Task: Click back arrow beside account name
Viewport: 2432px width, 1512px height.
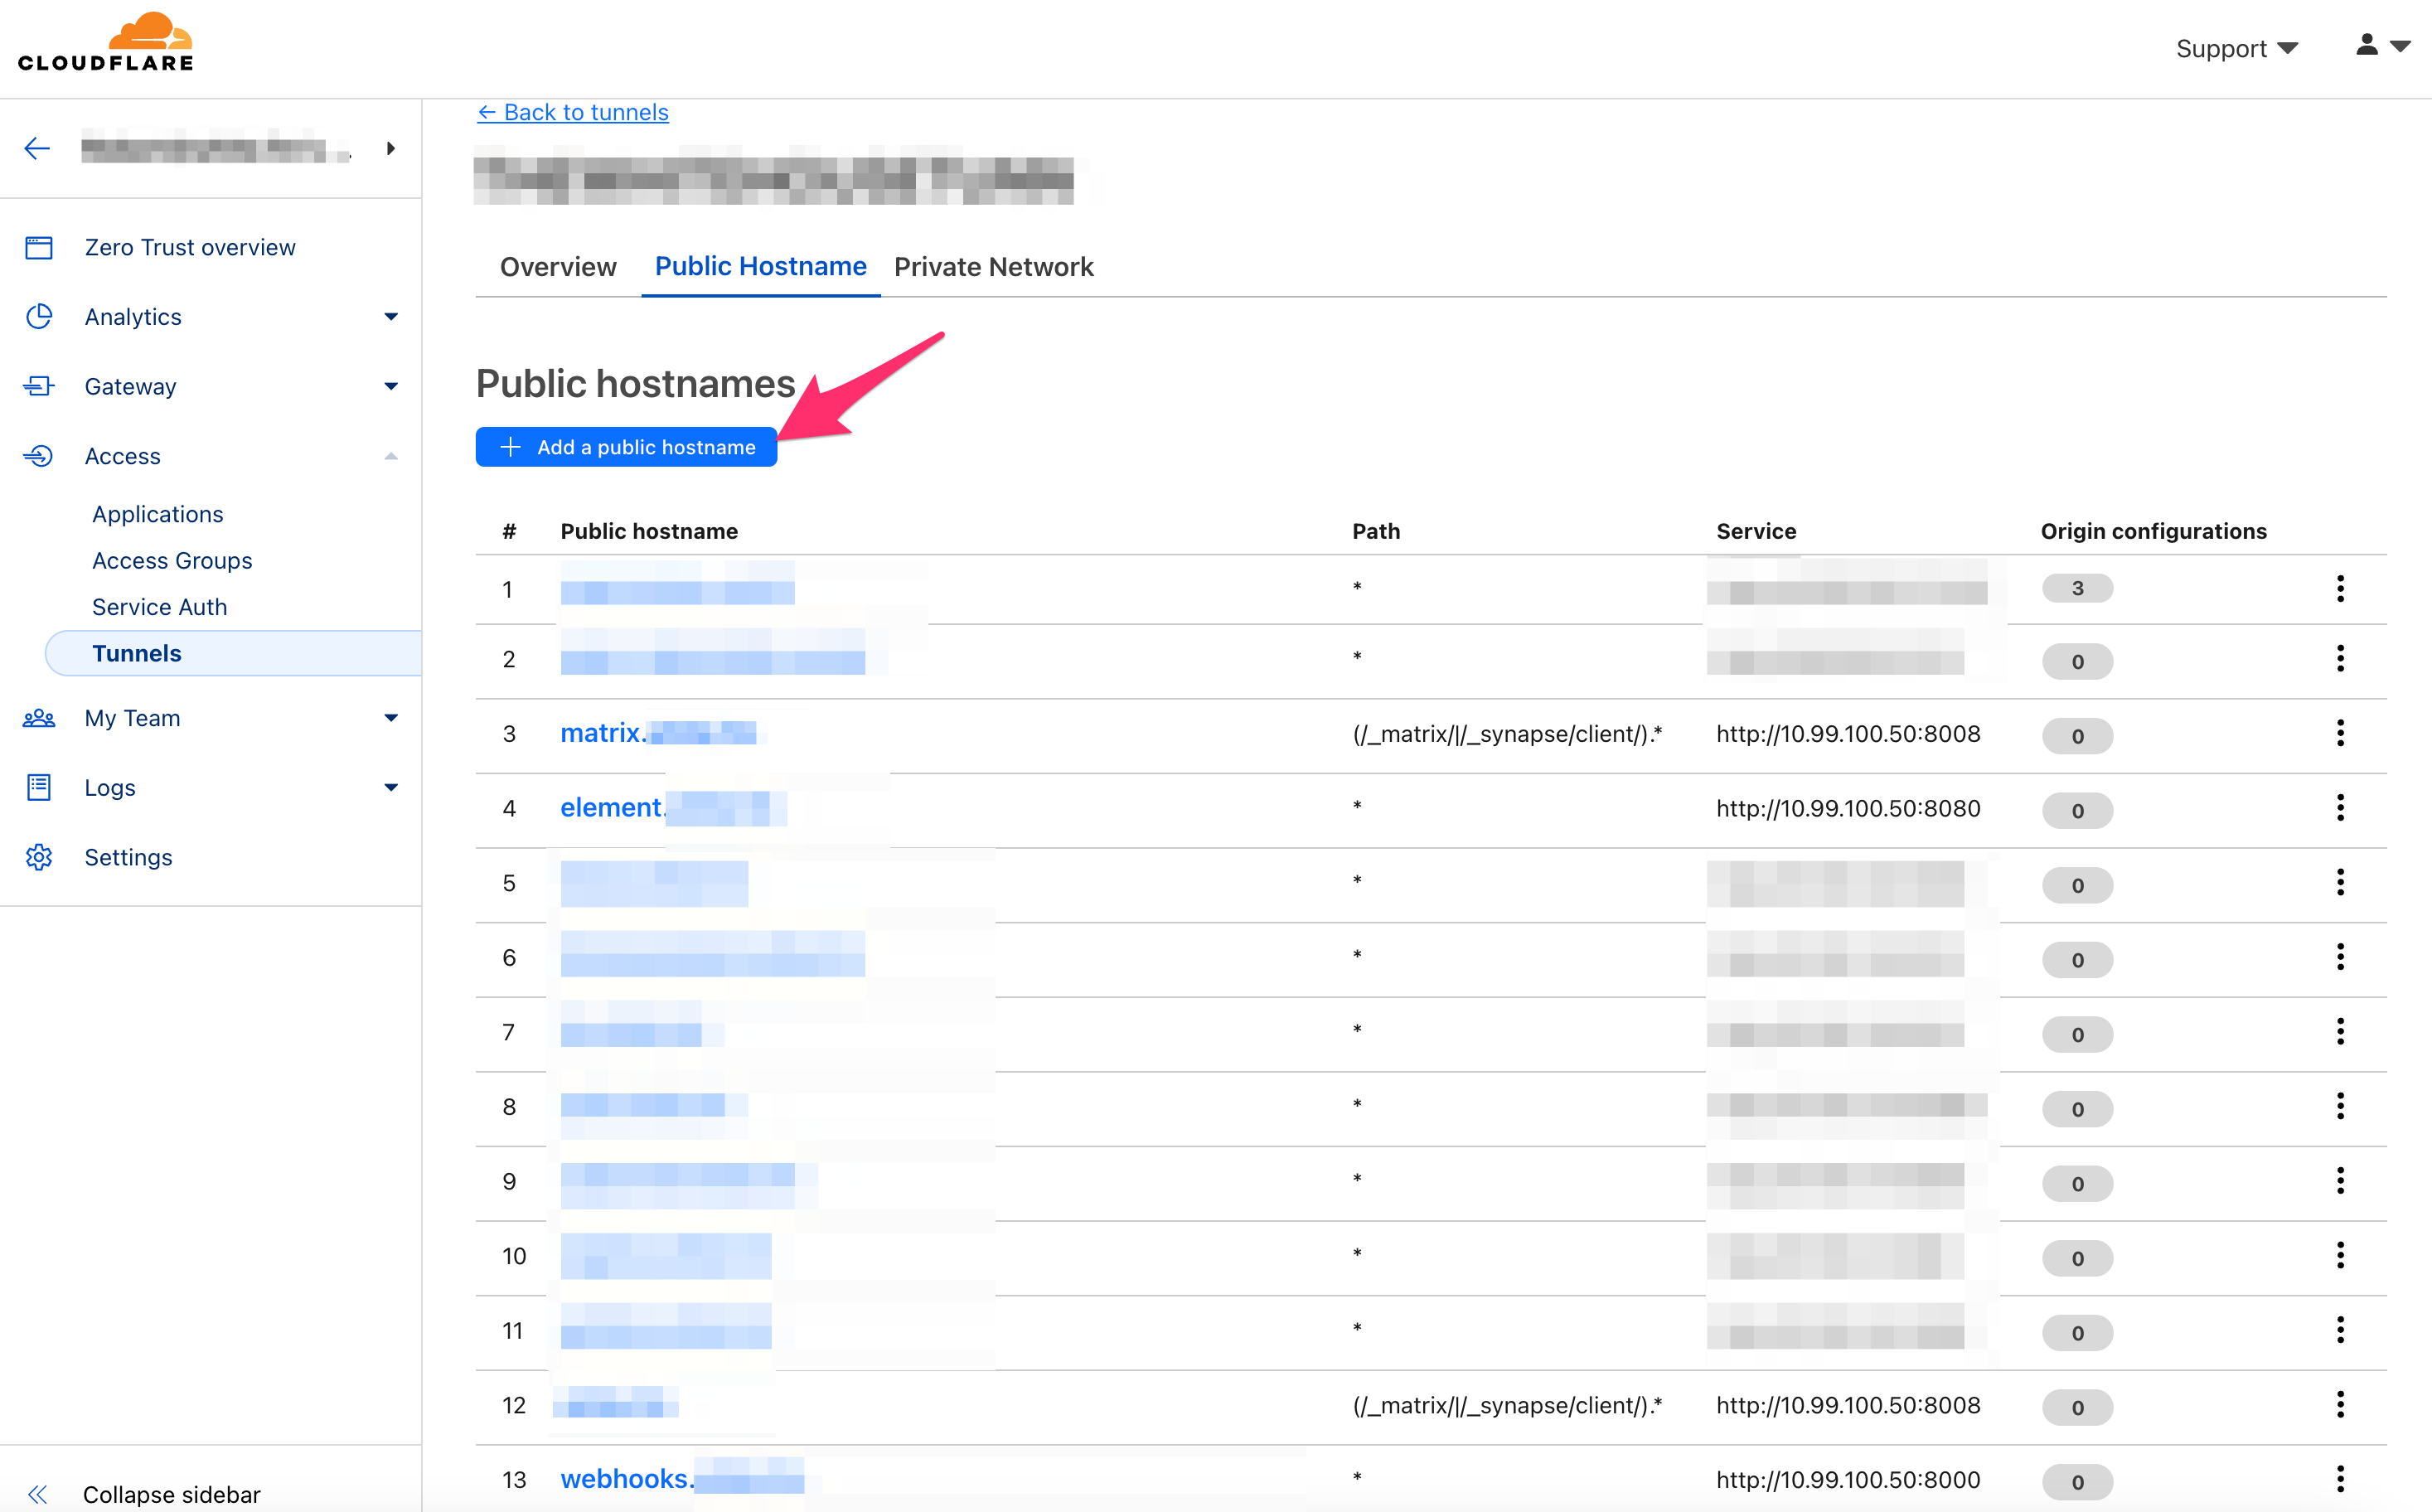Action: tap(37, 149)
